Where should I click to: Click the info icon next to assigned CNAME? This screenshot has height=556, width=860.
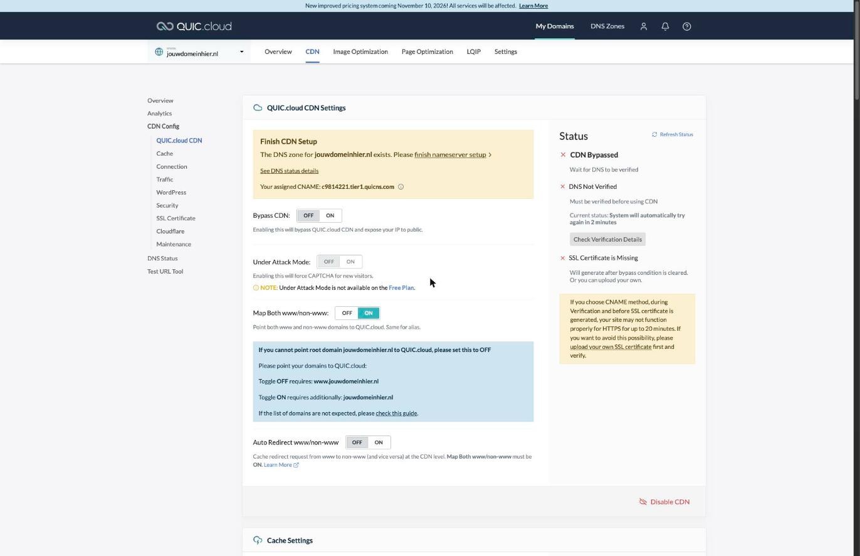401,186
